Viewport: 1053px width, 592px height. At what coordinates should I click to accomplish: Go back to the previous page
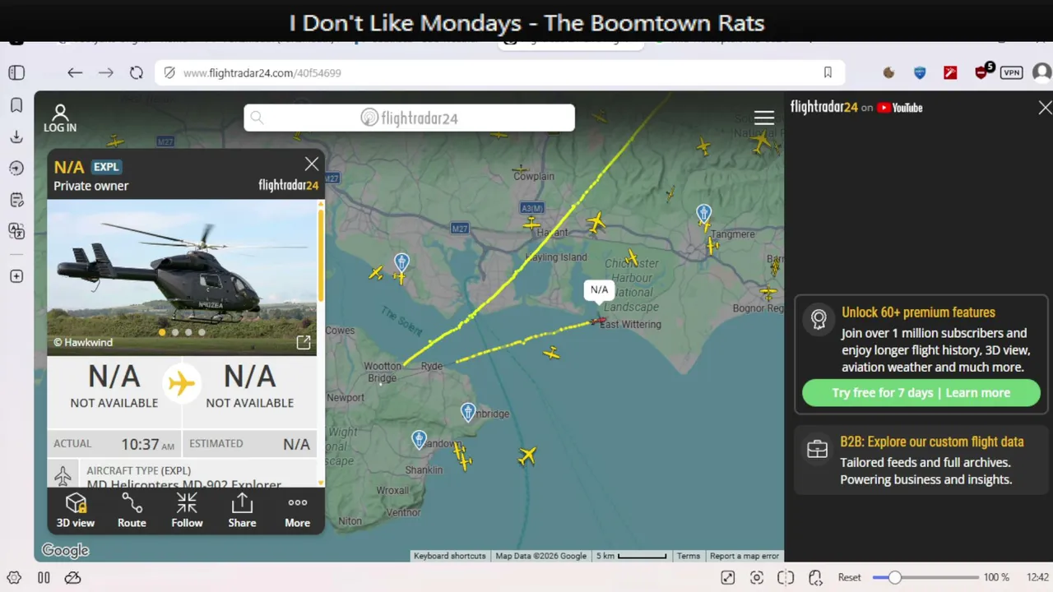[x=75, y=72]
